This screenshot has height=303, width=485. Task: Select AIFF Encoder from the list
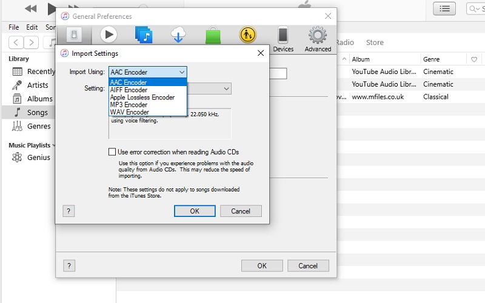point(128,90)
